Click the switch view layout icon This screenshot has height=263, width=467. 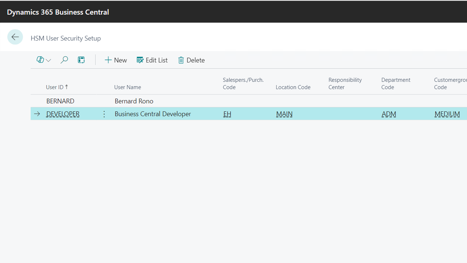[40, 60]
